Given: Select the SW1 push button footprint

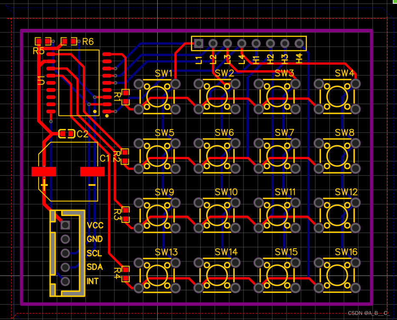Looking at the screenshot, I should click(x=157, y=96).
